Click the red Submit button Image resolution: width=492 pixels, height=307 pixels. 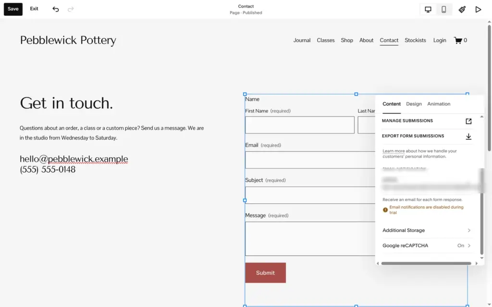(x=265, y=273)
